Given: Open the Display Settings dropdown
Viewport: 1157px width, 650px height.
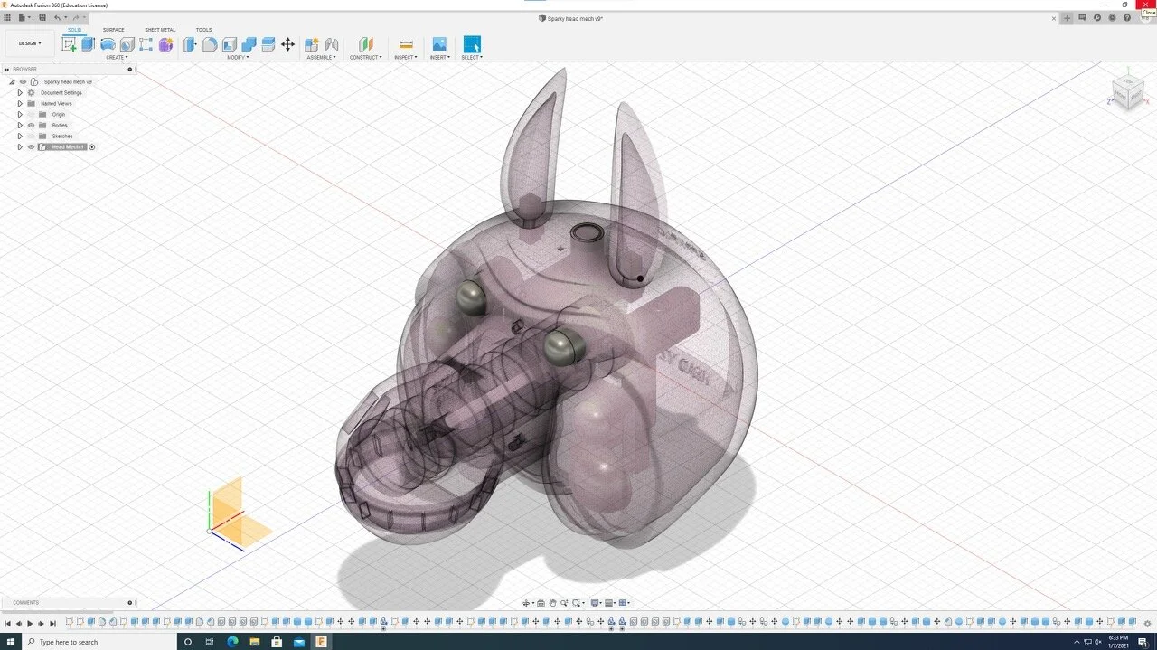Looking at the screenshot, I should tap(597, 603).
